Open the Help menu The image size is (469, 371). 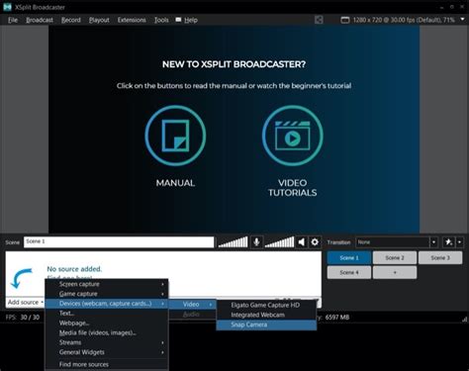pyautogui.click(x=191, y=20)
